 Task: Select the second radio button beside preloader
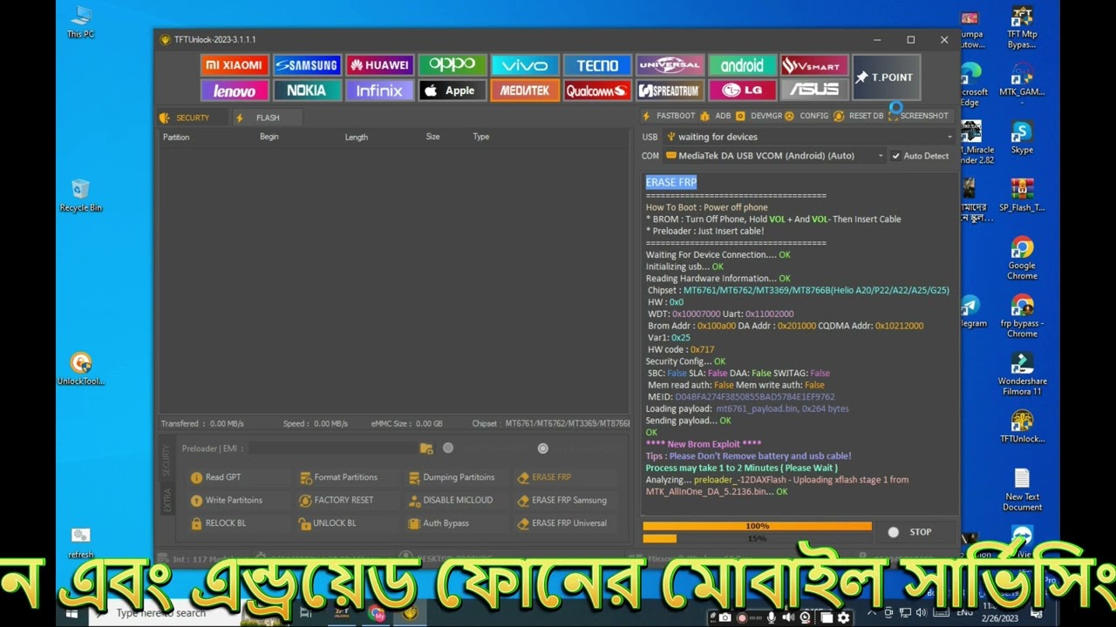tap(543, 448)
